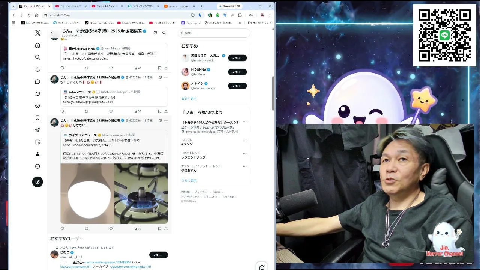This screenshot has height=270, width=480.
Task: Open the Stripe Express bookmark
Action: coord(191,23)
